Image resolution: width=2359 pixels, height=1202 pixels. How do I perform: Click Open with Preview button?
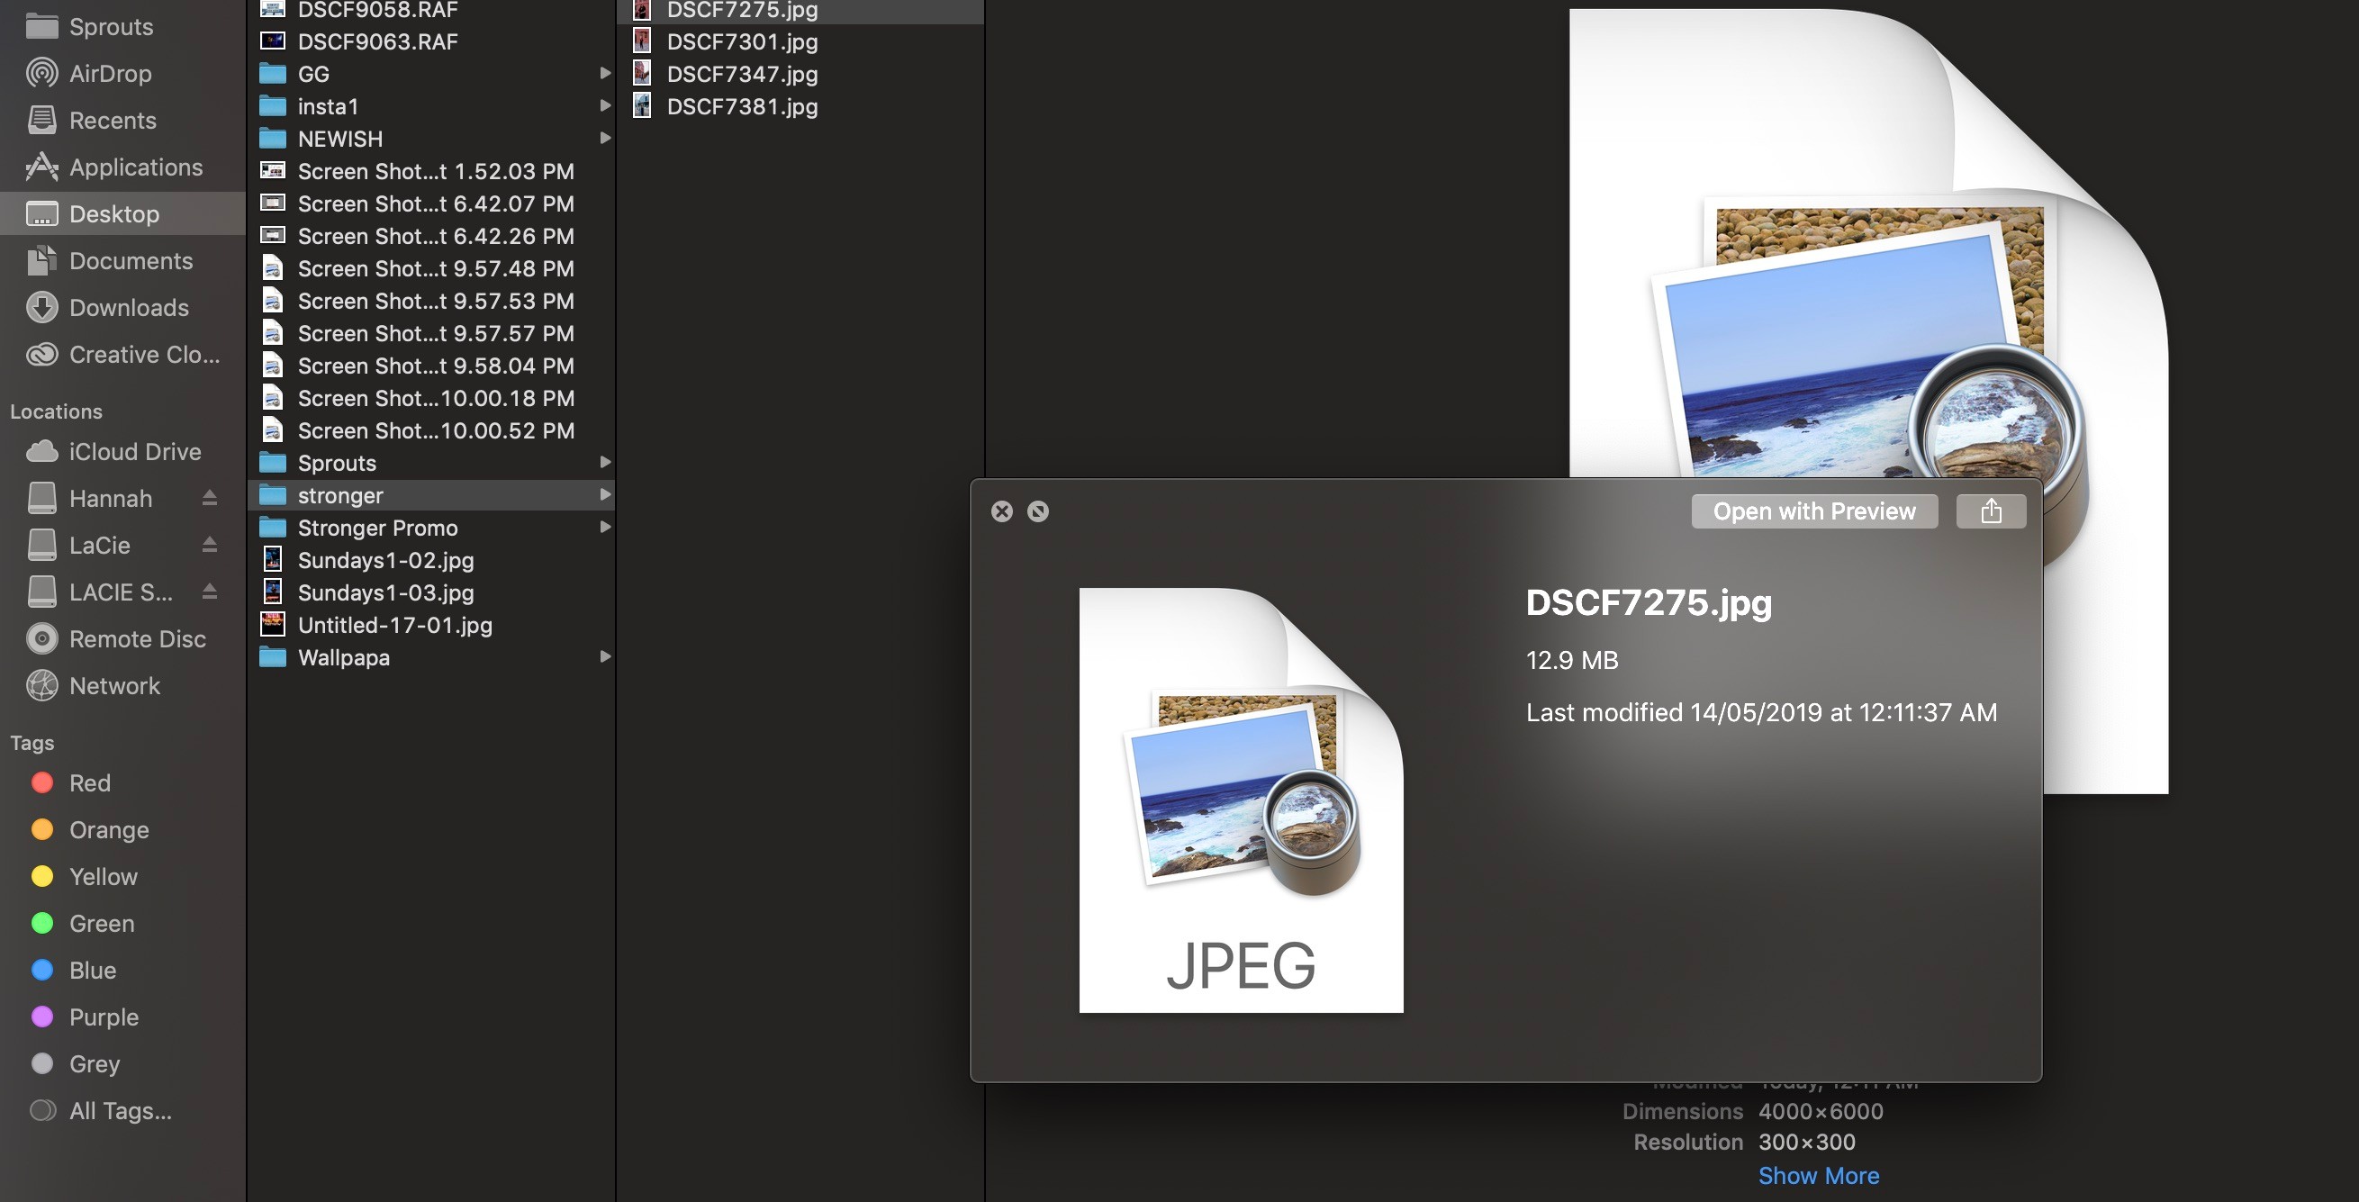1813,511
